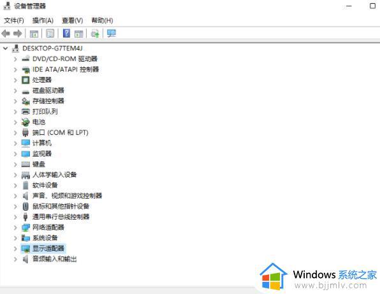This screenshot has width=380, height=294.
Task: Select the 软件设备 label
Action: (x=45, y=185)
